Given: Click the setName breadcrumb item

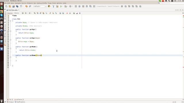Looking at the screenshot, I should click(x=19, y=100).
